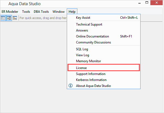Open the Memory Monitor
164x113 pixels.
pyautogui.click(x=88, y=61)
